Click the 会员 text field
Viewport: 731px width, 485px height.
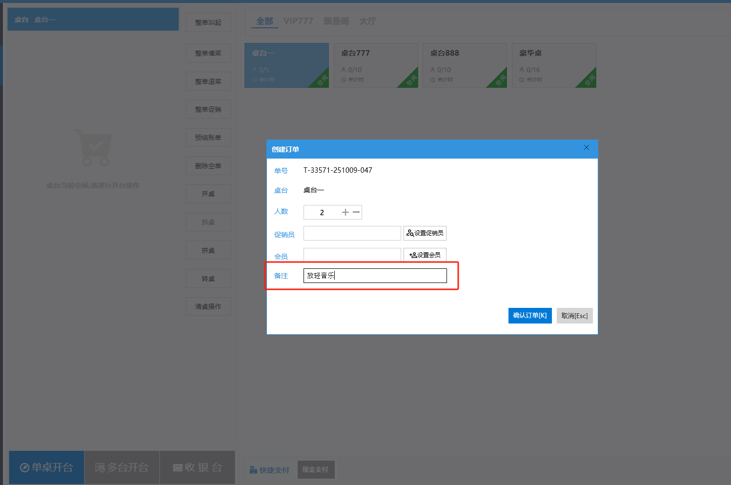click(x=352, y=255)
